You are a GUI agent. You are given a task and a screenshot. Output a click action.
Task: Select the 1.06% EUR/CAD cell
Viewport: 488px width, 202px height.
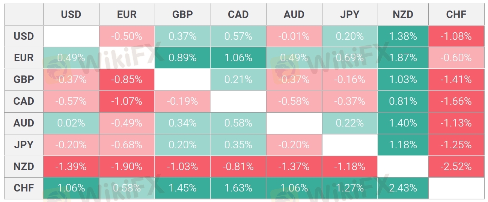coord(238,58)
